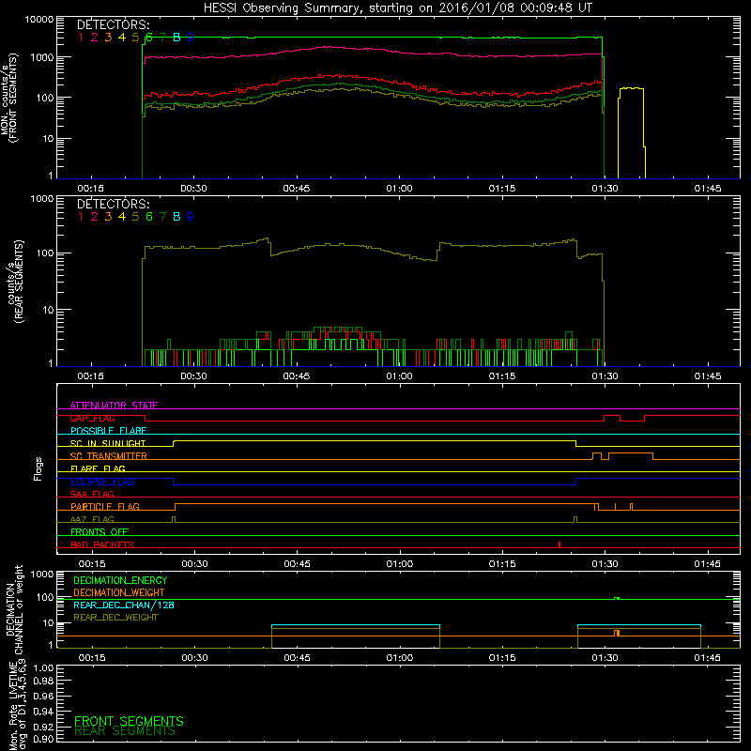The width and height of the screenshot is (751, 751).
Task: Select detector 9 in front segments legend
Action: click(x=191, y=38)
